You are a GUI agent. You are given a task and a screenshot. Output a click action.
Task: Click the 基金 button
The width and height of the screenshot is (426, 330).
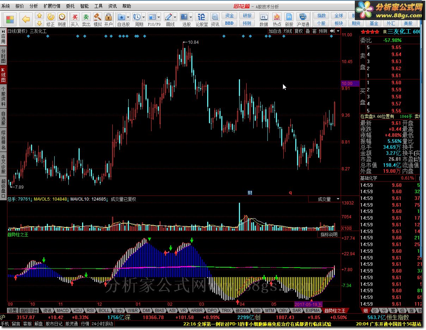click(374, 23)
